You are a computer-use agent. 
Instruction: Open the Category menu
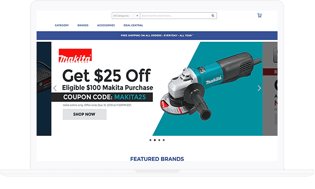pyautogui.click(x=62, y=25)
